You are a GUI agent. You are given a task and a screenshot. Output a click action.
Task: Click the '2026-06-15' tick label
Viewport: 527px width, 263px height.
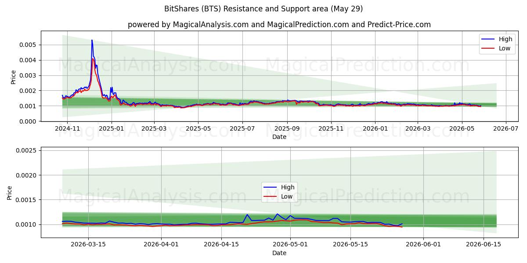click(x=484, y=245)
